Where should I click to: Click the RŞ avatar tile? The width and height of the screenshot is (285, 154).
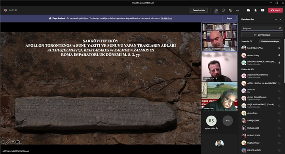[211, 121]
